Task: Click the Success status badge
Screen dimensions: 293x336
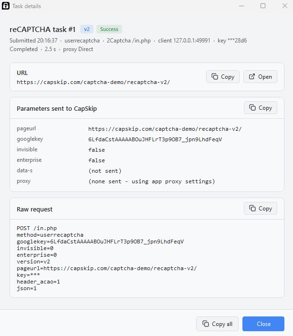Action: coord(109,29)
